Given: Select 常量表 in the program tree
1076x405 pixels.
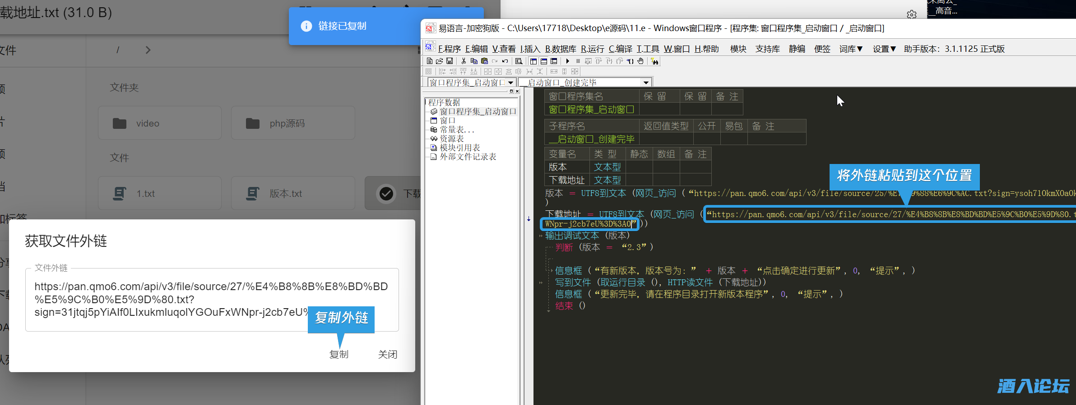Looking at the screenshot, I should [x=456, y=130].
